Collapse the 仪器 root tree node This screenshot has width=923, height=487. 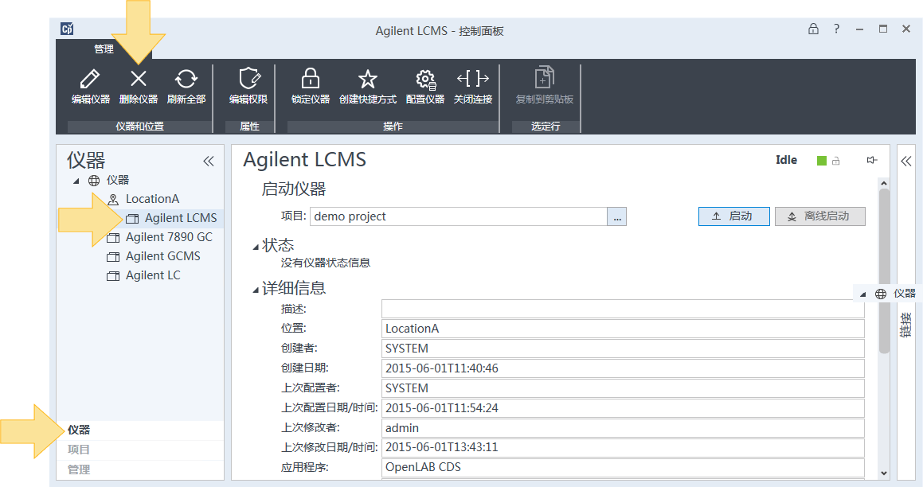click(76, 181)
